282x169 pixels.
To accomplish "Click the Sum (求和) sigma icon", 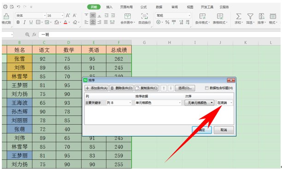I will tap(239, 17).
